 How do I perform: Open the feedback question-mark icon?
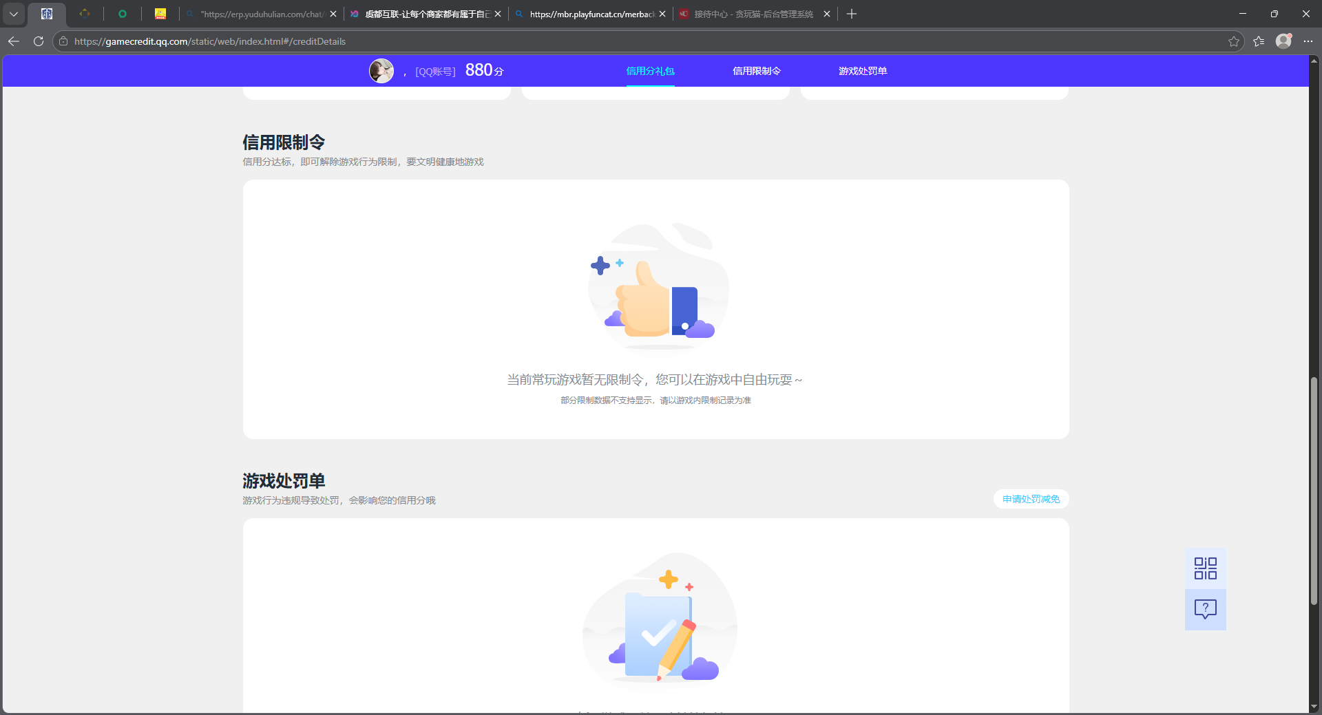pyautogui.click(x=1204, y=609)
